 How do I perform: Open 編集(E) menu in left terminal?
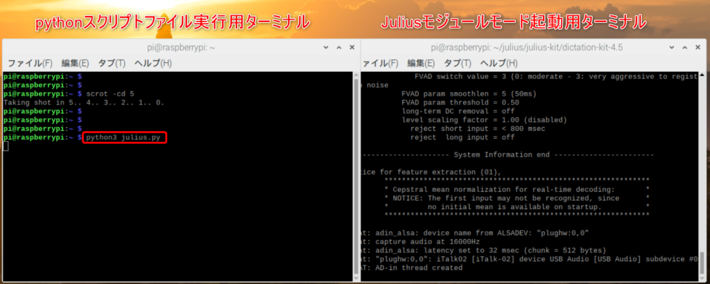(75, 63)
